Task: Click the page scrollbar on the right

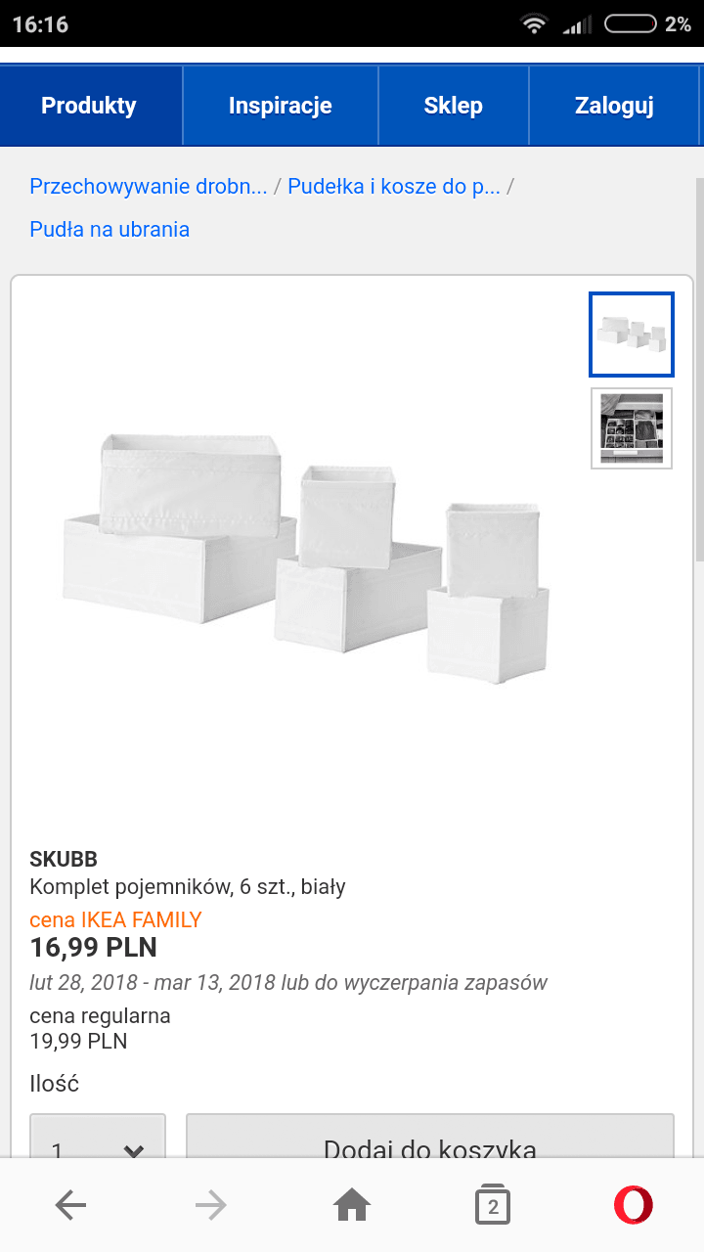Action: [x=699, y=372]
